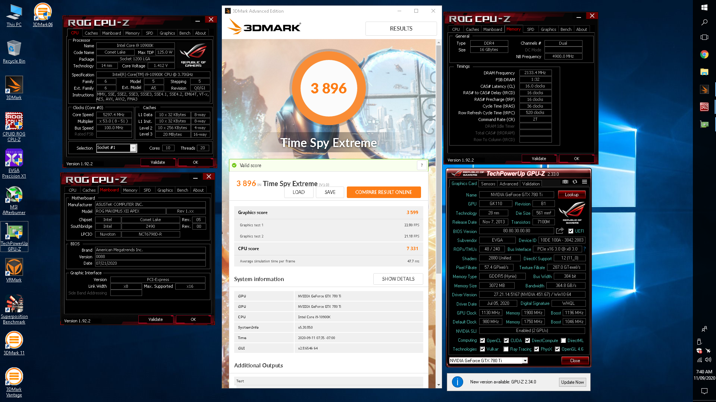Click Close button in GPU-Z
Image resolution: width=716 pixels, height=402 pixels.
[575, 361]
